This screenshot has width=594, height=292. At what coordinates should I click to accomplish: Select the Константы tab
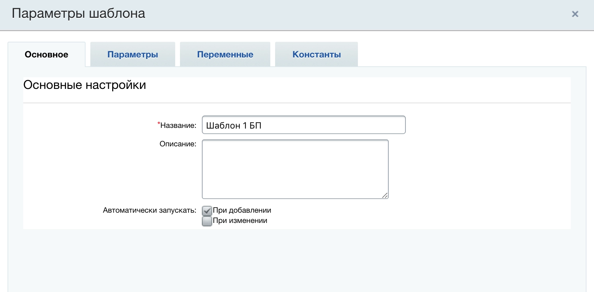pos(317,55)
